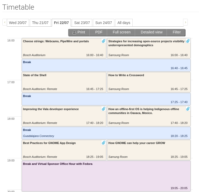Click paperclip on offline-first OS Oaxaca talk
Screen dimensions: 199x192
[x=188, y=109]
